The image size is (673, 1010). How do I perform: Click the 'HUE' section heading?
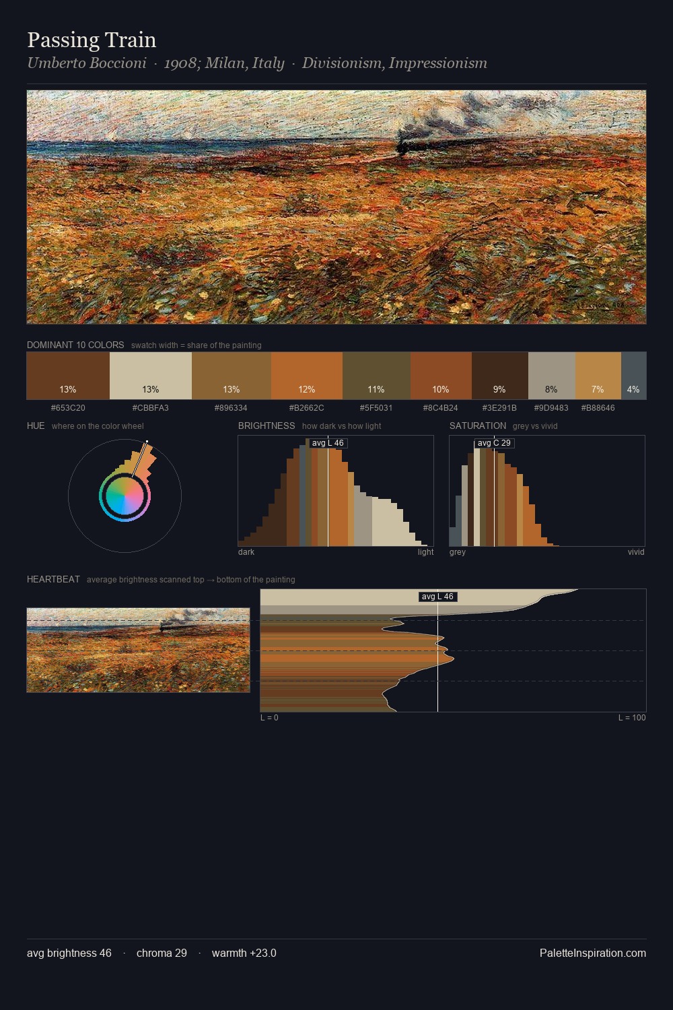[x=36, y=426]
